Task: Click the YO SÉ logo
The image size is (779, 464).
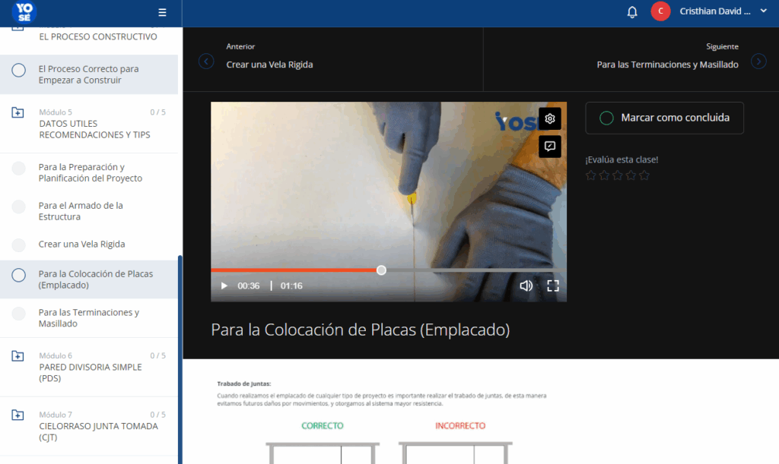Action: (x=24, y=12)
